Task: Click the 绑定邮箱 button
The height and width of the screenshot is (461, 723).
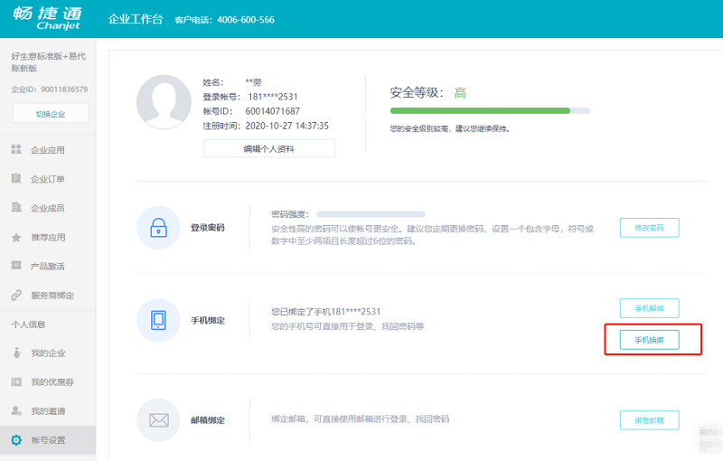Action: coord(649,420)
